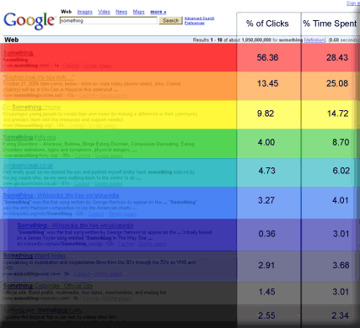Open the Preferences link
The width and height of the screenshot is (360, 328).
click(x=195, y=23)
